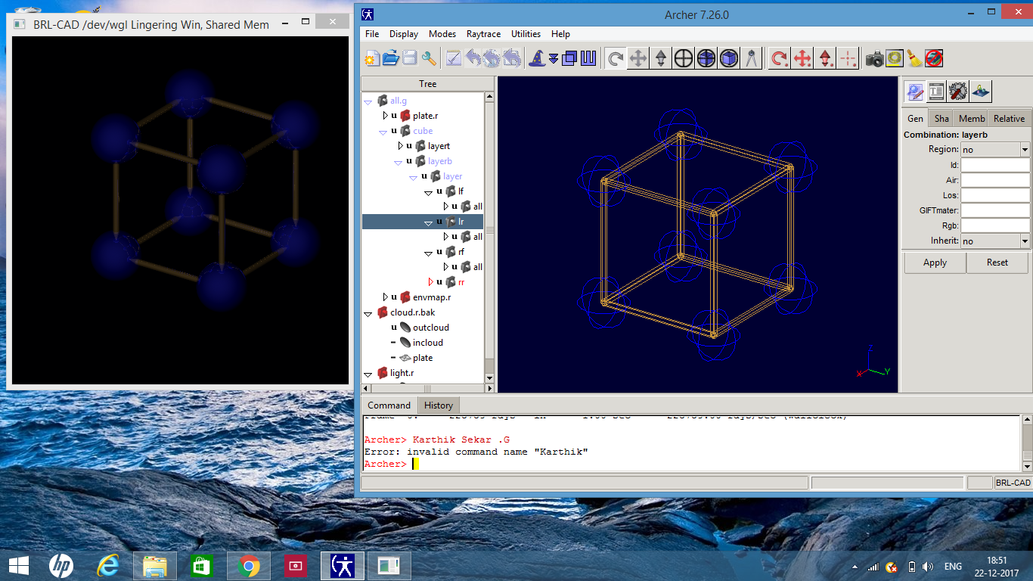Select the Scale view up-down arrow icon
The height and width of the screenshot is (581, 1033).
click(x=661, y=58)
